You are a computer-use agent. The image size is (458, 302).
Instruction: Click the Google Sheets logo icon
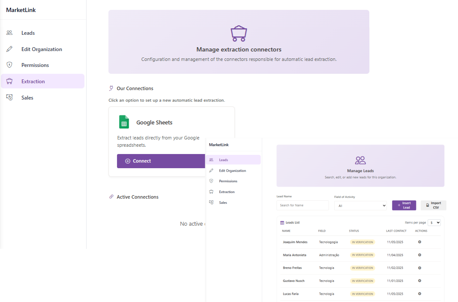tap(124, 122)
